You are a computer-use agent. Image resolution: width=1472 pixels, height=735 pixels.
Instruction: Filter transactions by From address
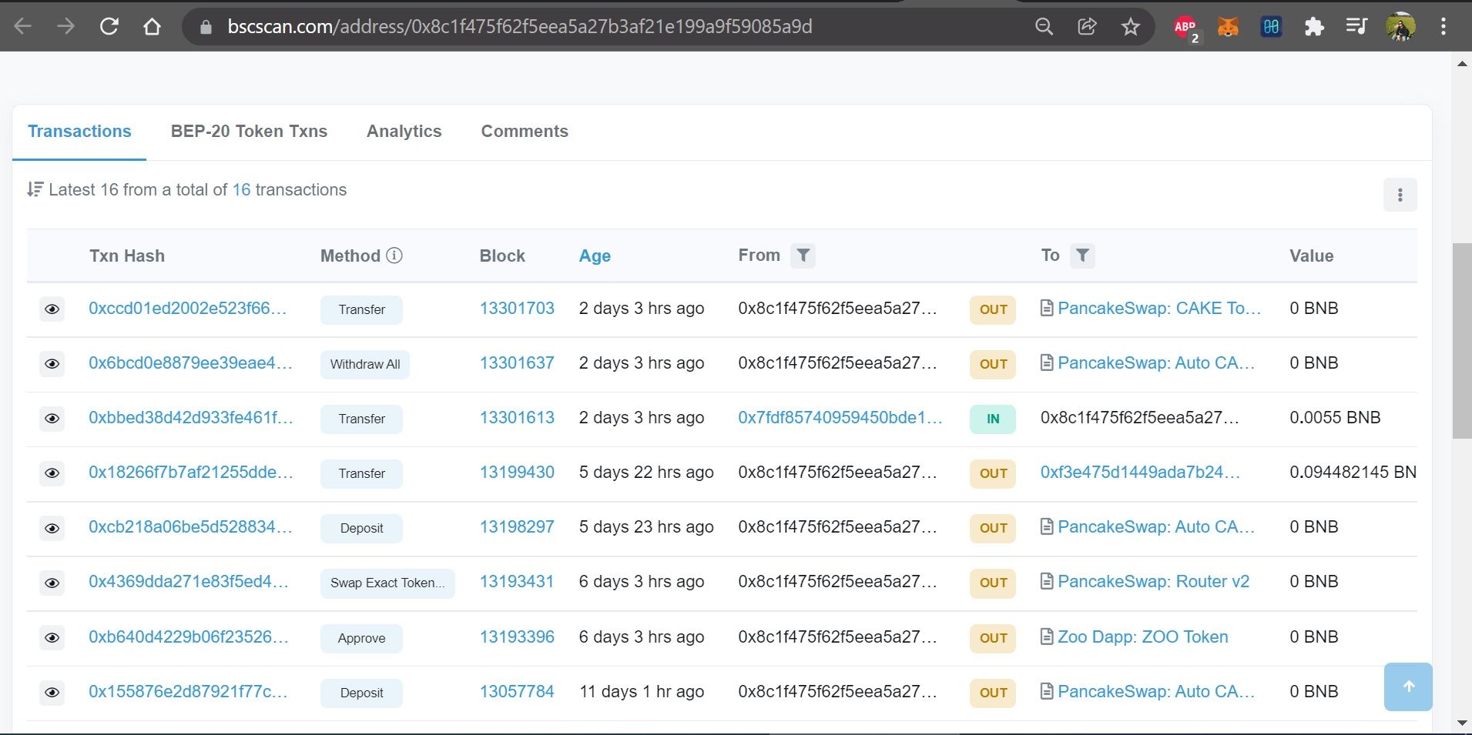tap(803, 256)
